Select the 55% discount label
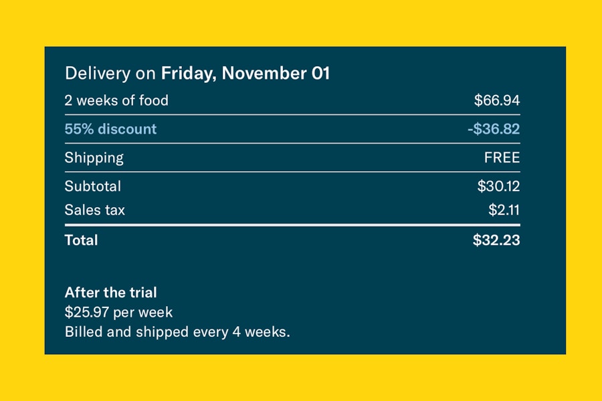 [110, 129]
